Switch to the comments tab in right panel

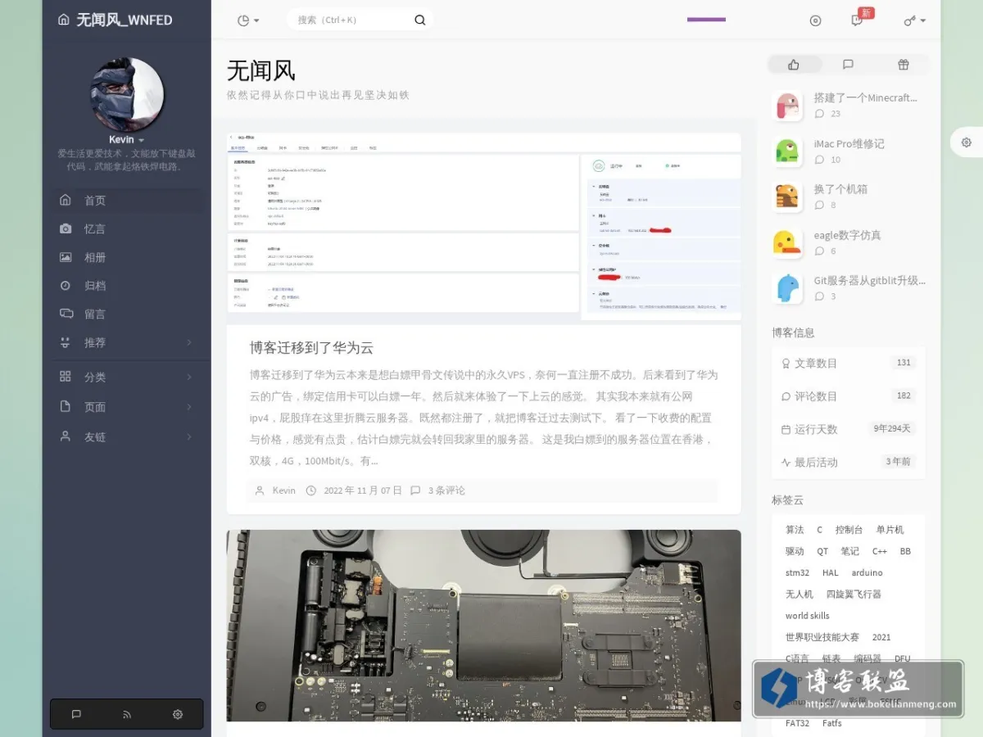click(x=848, y=65)
